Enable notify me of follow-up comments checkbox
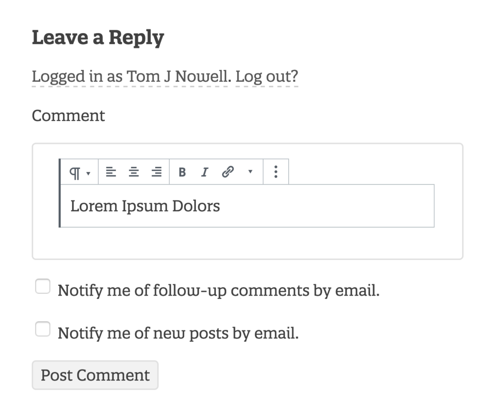 tap(43, 286)
